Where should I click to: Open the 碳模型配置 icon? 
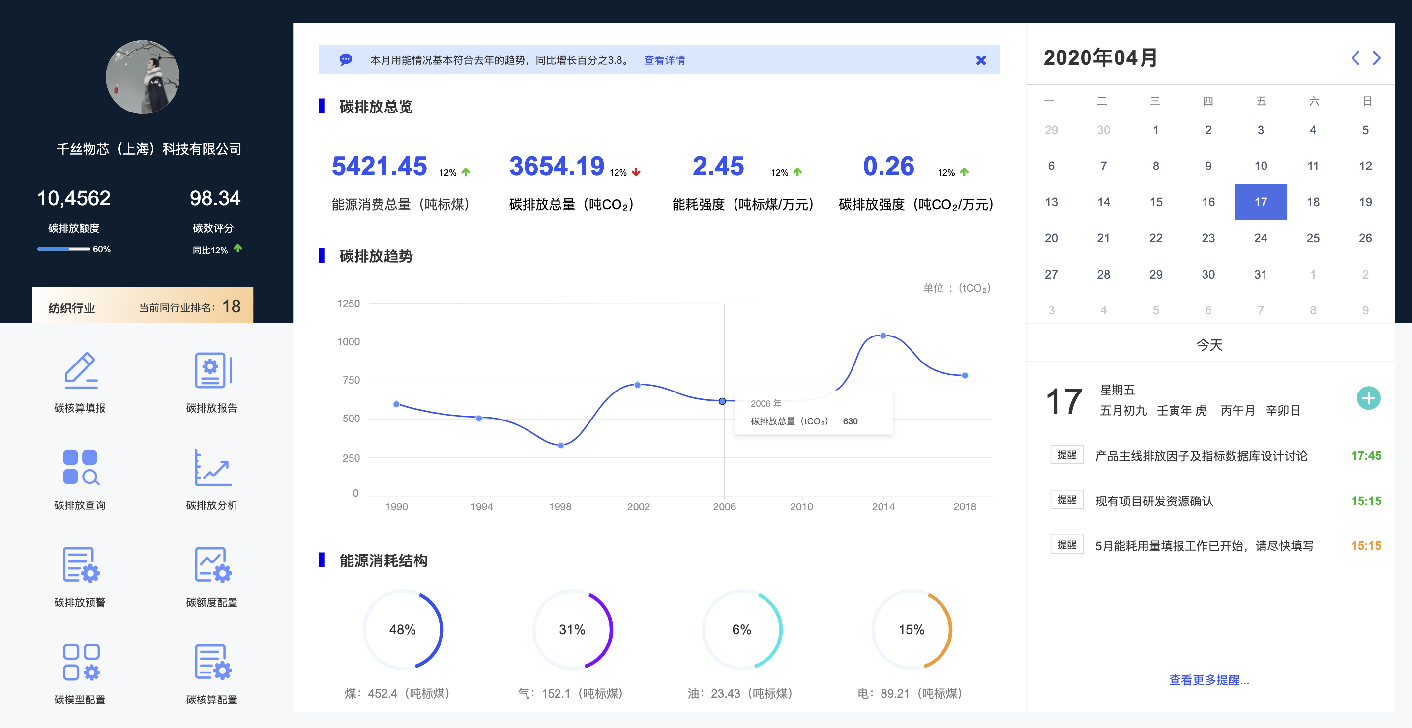(x=81, y=662)
